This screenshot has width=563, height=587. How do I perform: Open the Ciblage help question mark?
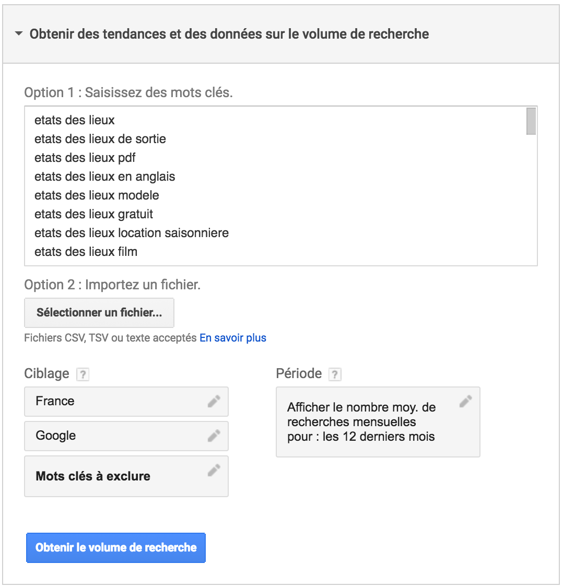click(x=83, y=374)
